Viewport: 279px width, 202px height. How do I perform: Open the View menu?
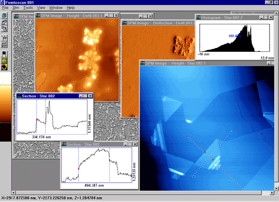coord(41,8)
